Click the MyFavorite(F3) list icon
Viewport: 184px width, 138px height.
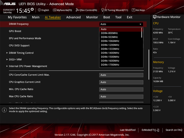(x=54, y=10)
